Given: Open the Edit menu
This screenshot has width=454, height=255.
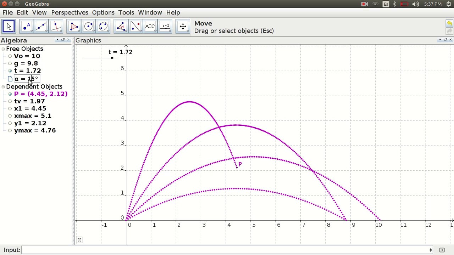Looking at the screenshot, I should (22, 12).
